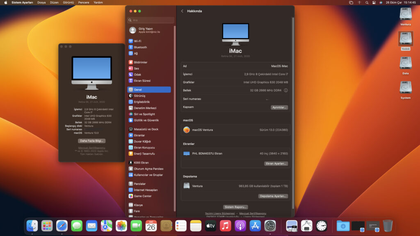Open Music app from Dock

coord(226,226)
